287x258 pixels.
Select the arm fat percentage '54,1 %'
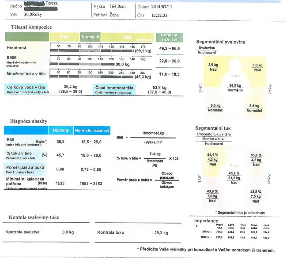point(212,155)
